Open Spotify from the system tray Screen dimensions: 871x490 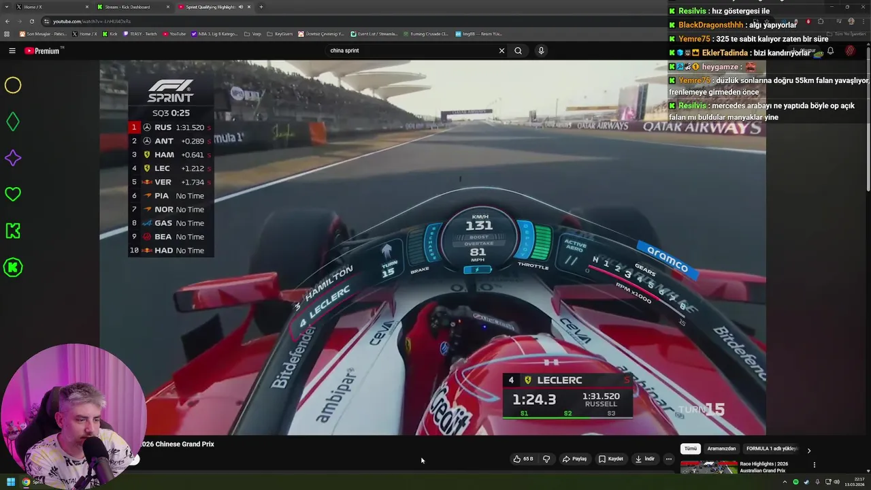795,482
